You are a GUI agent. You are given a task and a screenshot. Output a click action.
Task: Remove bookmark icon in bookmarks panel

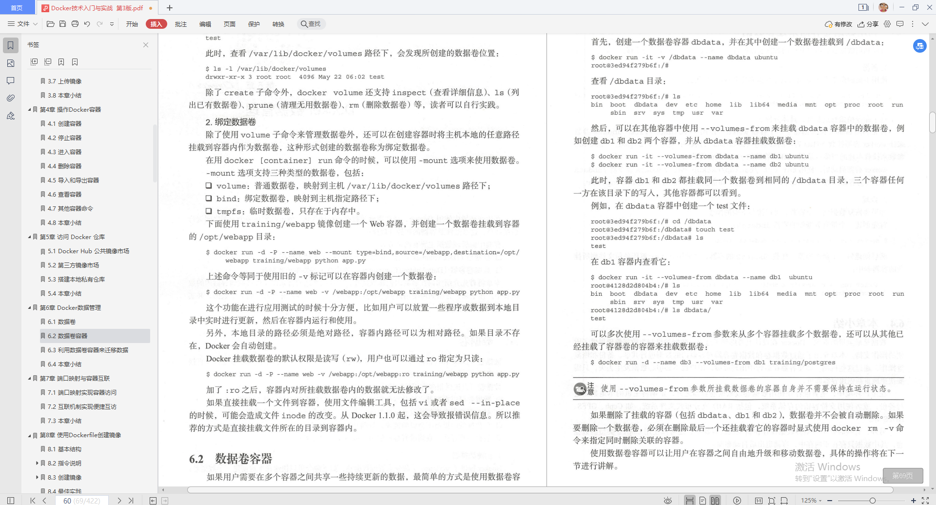coord(75,62)
